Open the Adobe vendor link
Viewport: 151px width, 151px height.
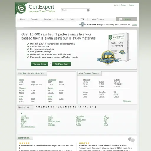pyautogui.click(x=78, y=118)
